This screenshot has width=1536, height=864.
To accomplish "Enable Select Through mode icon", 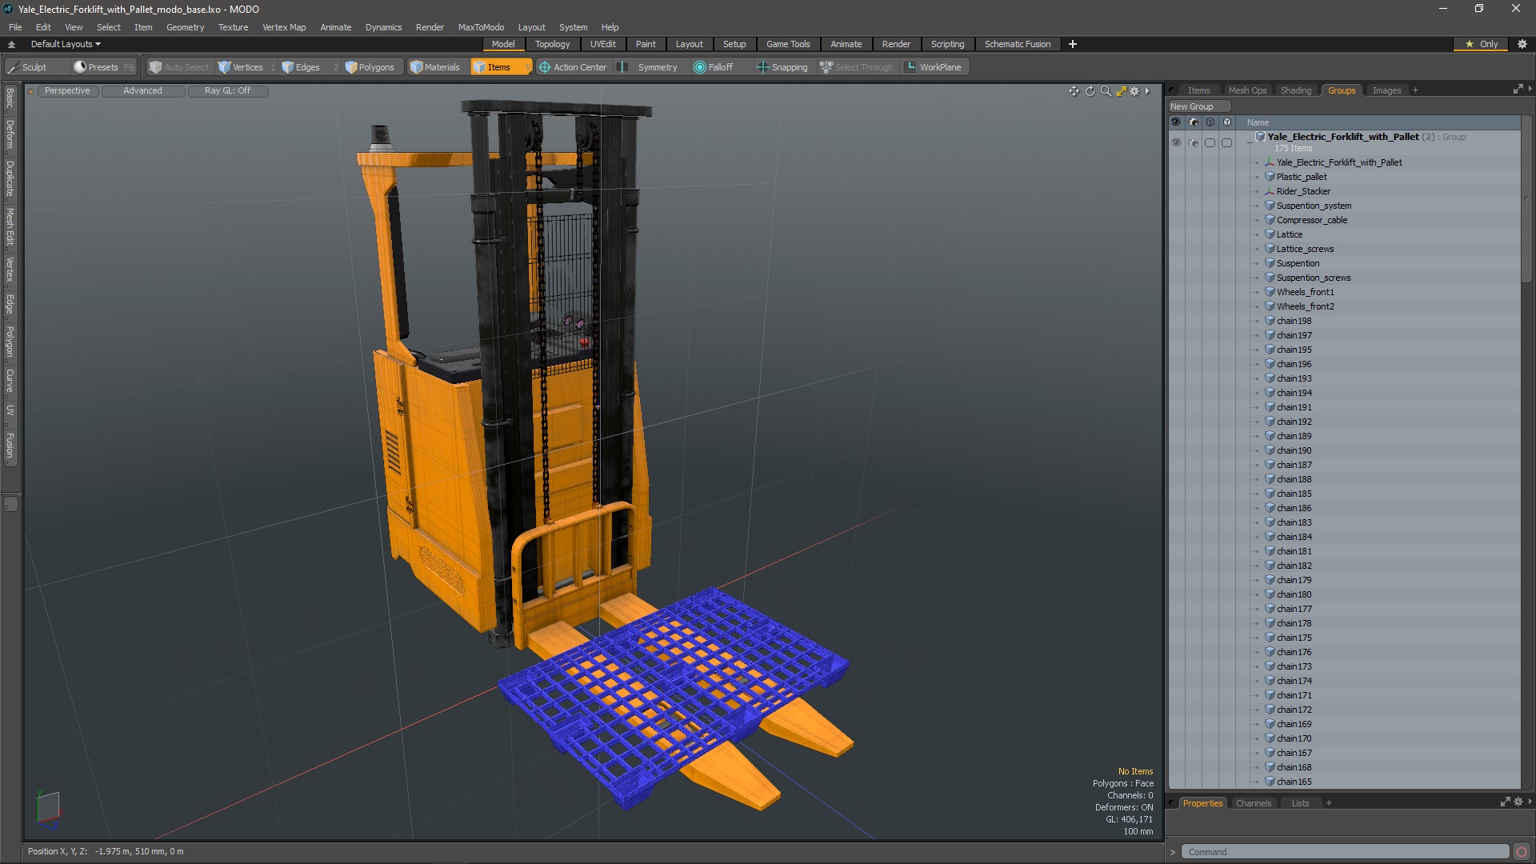I will coord(826,66).
